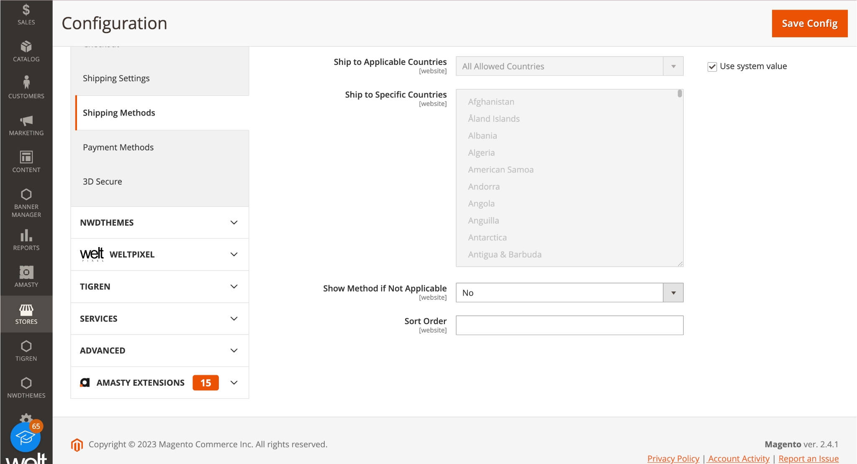Open the Sales menu icon
This screenshot has height=464, width=857.
coord(26,10)
